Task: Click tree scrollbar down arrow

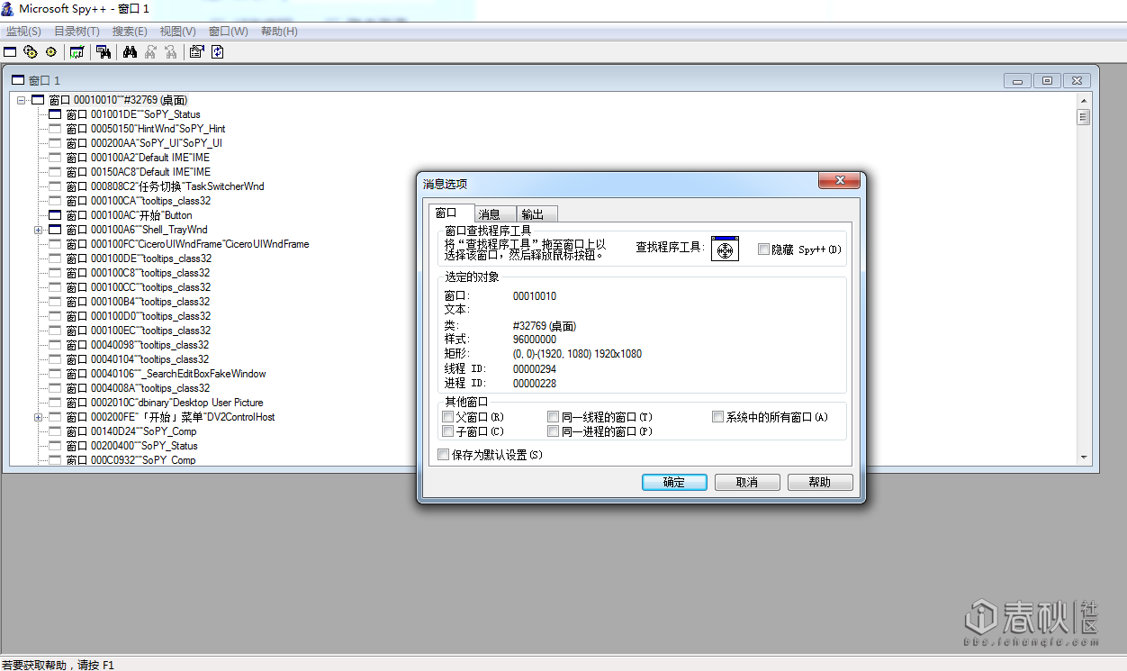Action: pyautogui.click(x=1084, y=458)
